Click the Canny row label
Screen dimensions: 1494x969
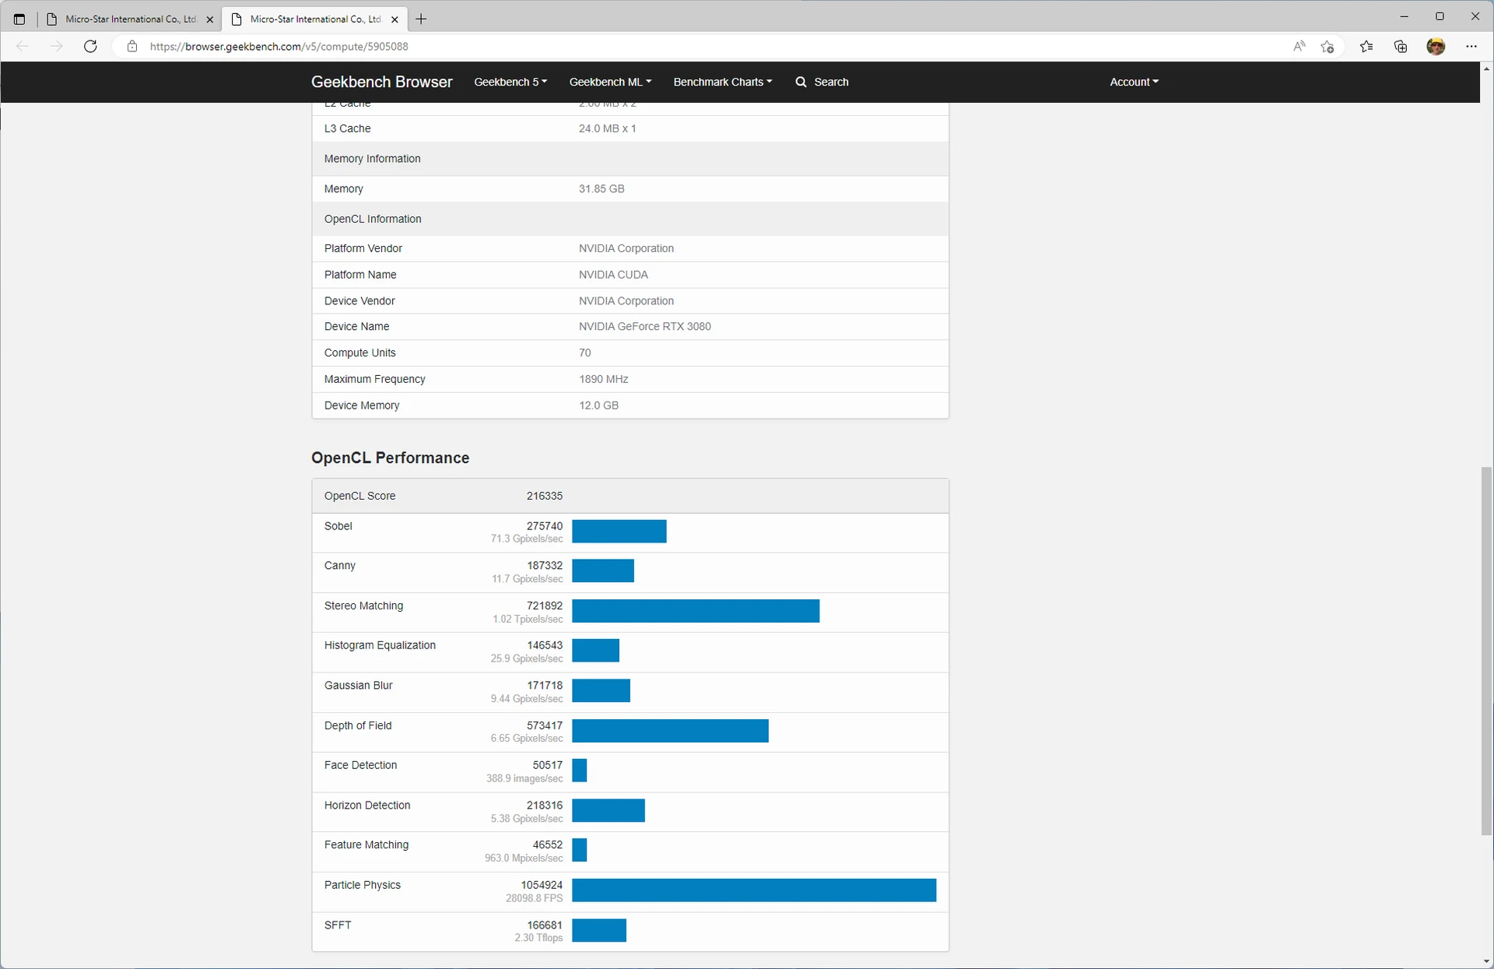(x=339, y=566)
